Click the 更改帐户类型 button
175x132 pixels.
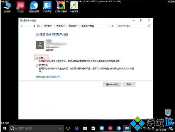click(x=112, y=84)
